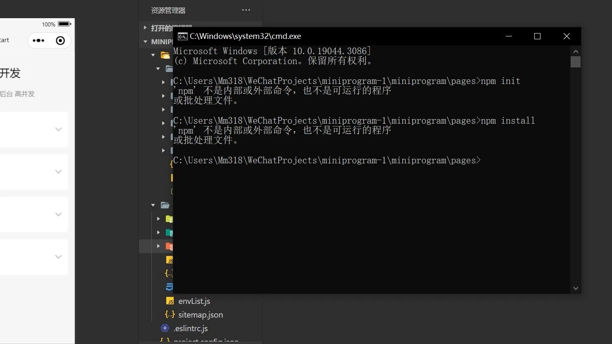The width and height of the screenshot is (612, 344).
Task: Click the 后台 高并发 subtitle text
Action: 17,94
